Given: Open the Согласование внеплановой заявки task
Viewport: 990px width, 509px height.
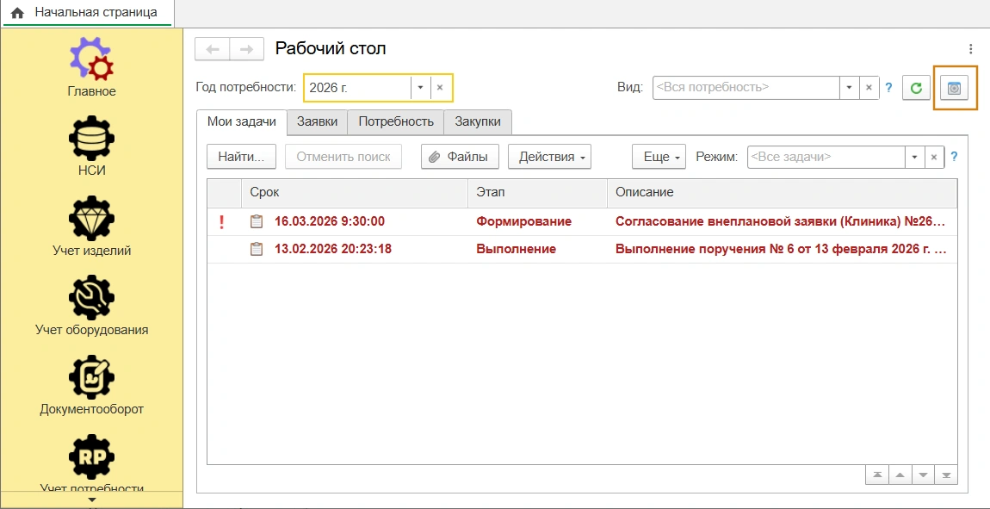Looking at the screenshot, I should click(782, 221).
